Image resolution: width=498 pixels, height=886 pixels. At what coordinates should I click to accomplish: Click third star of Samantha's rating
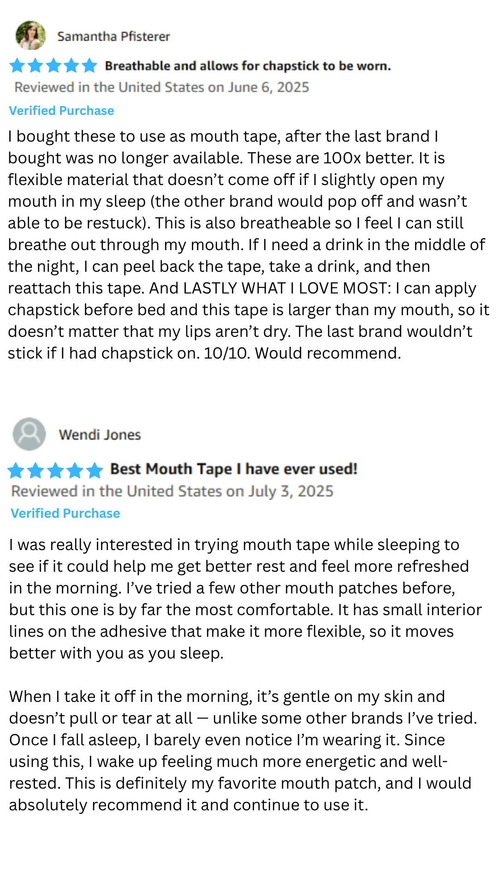pos(53,66)
